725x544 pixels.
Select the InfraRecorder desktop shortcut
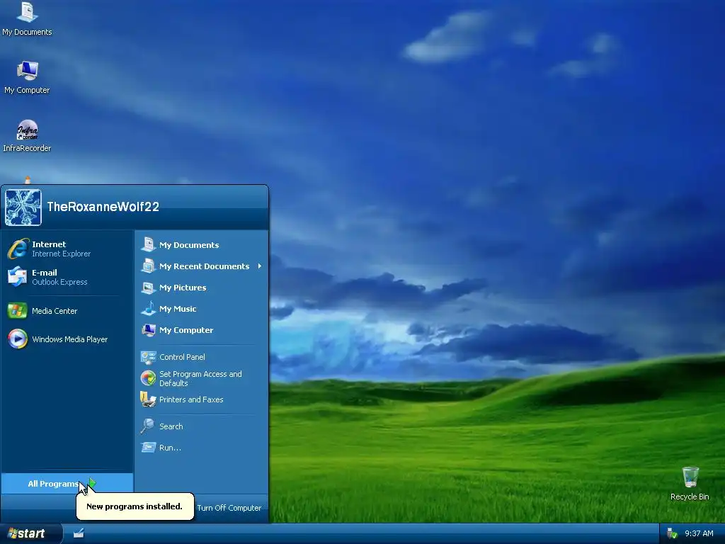(27, 135)
